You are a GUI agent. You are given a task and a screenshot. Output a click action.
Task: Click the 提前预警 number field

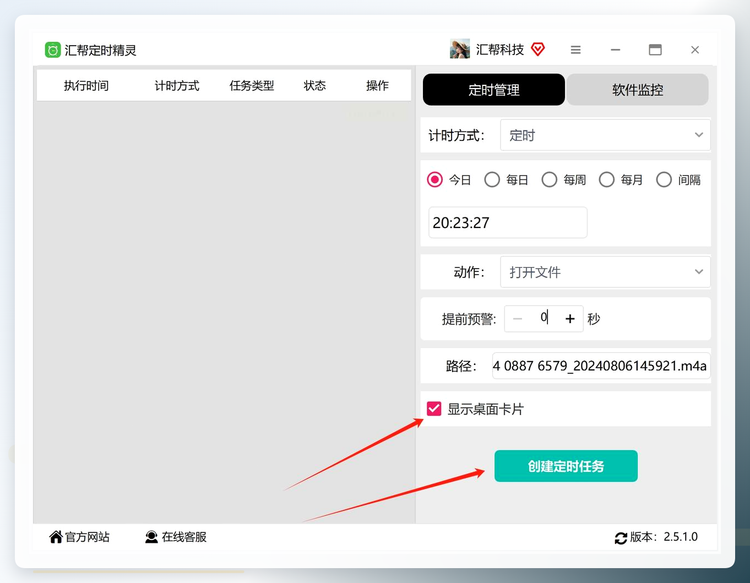544,318
